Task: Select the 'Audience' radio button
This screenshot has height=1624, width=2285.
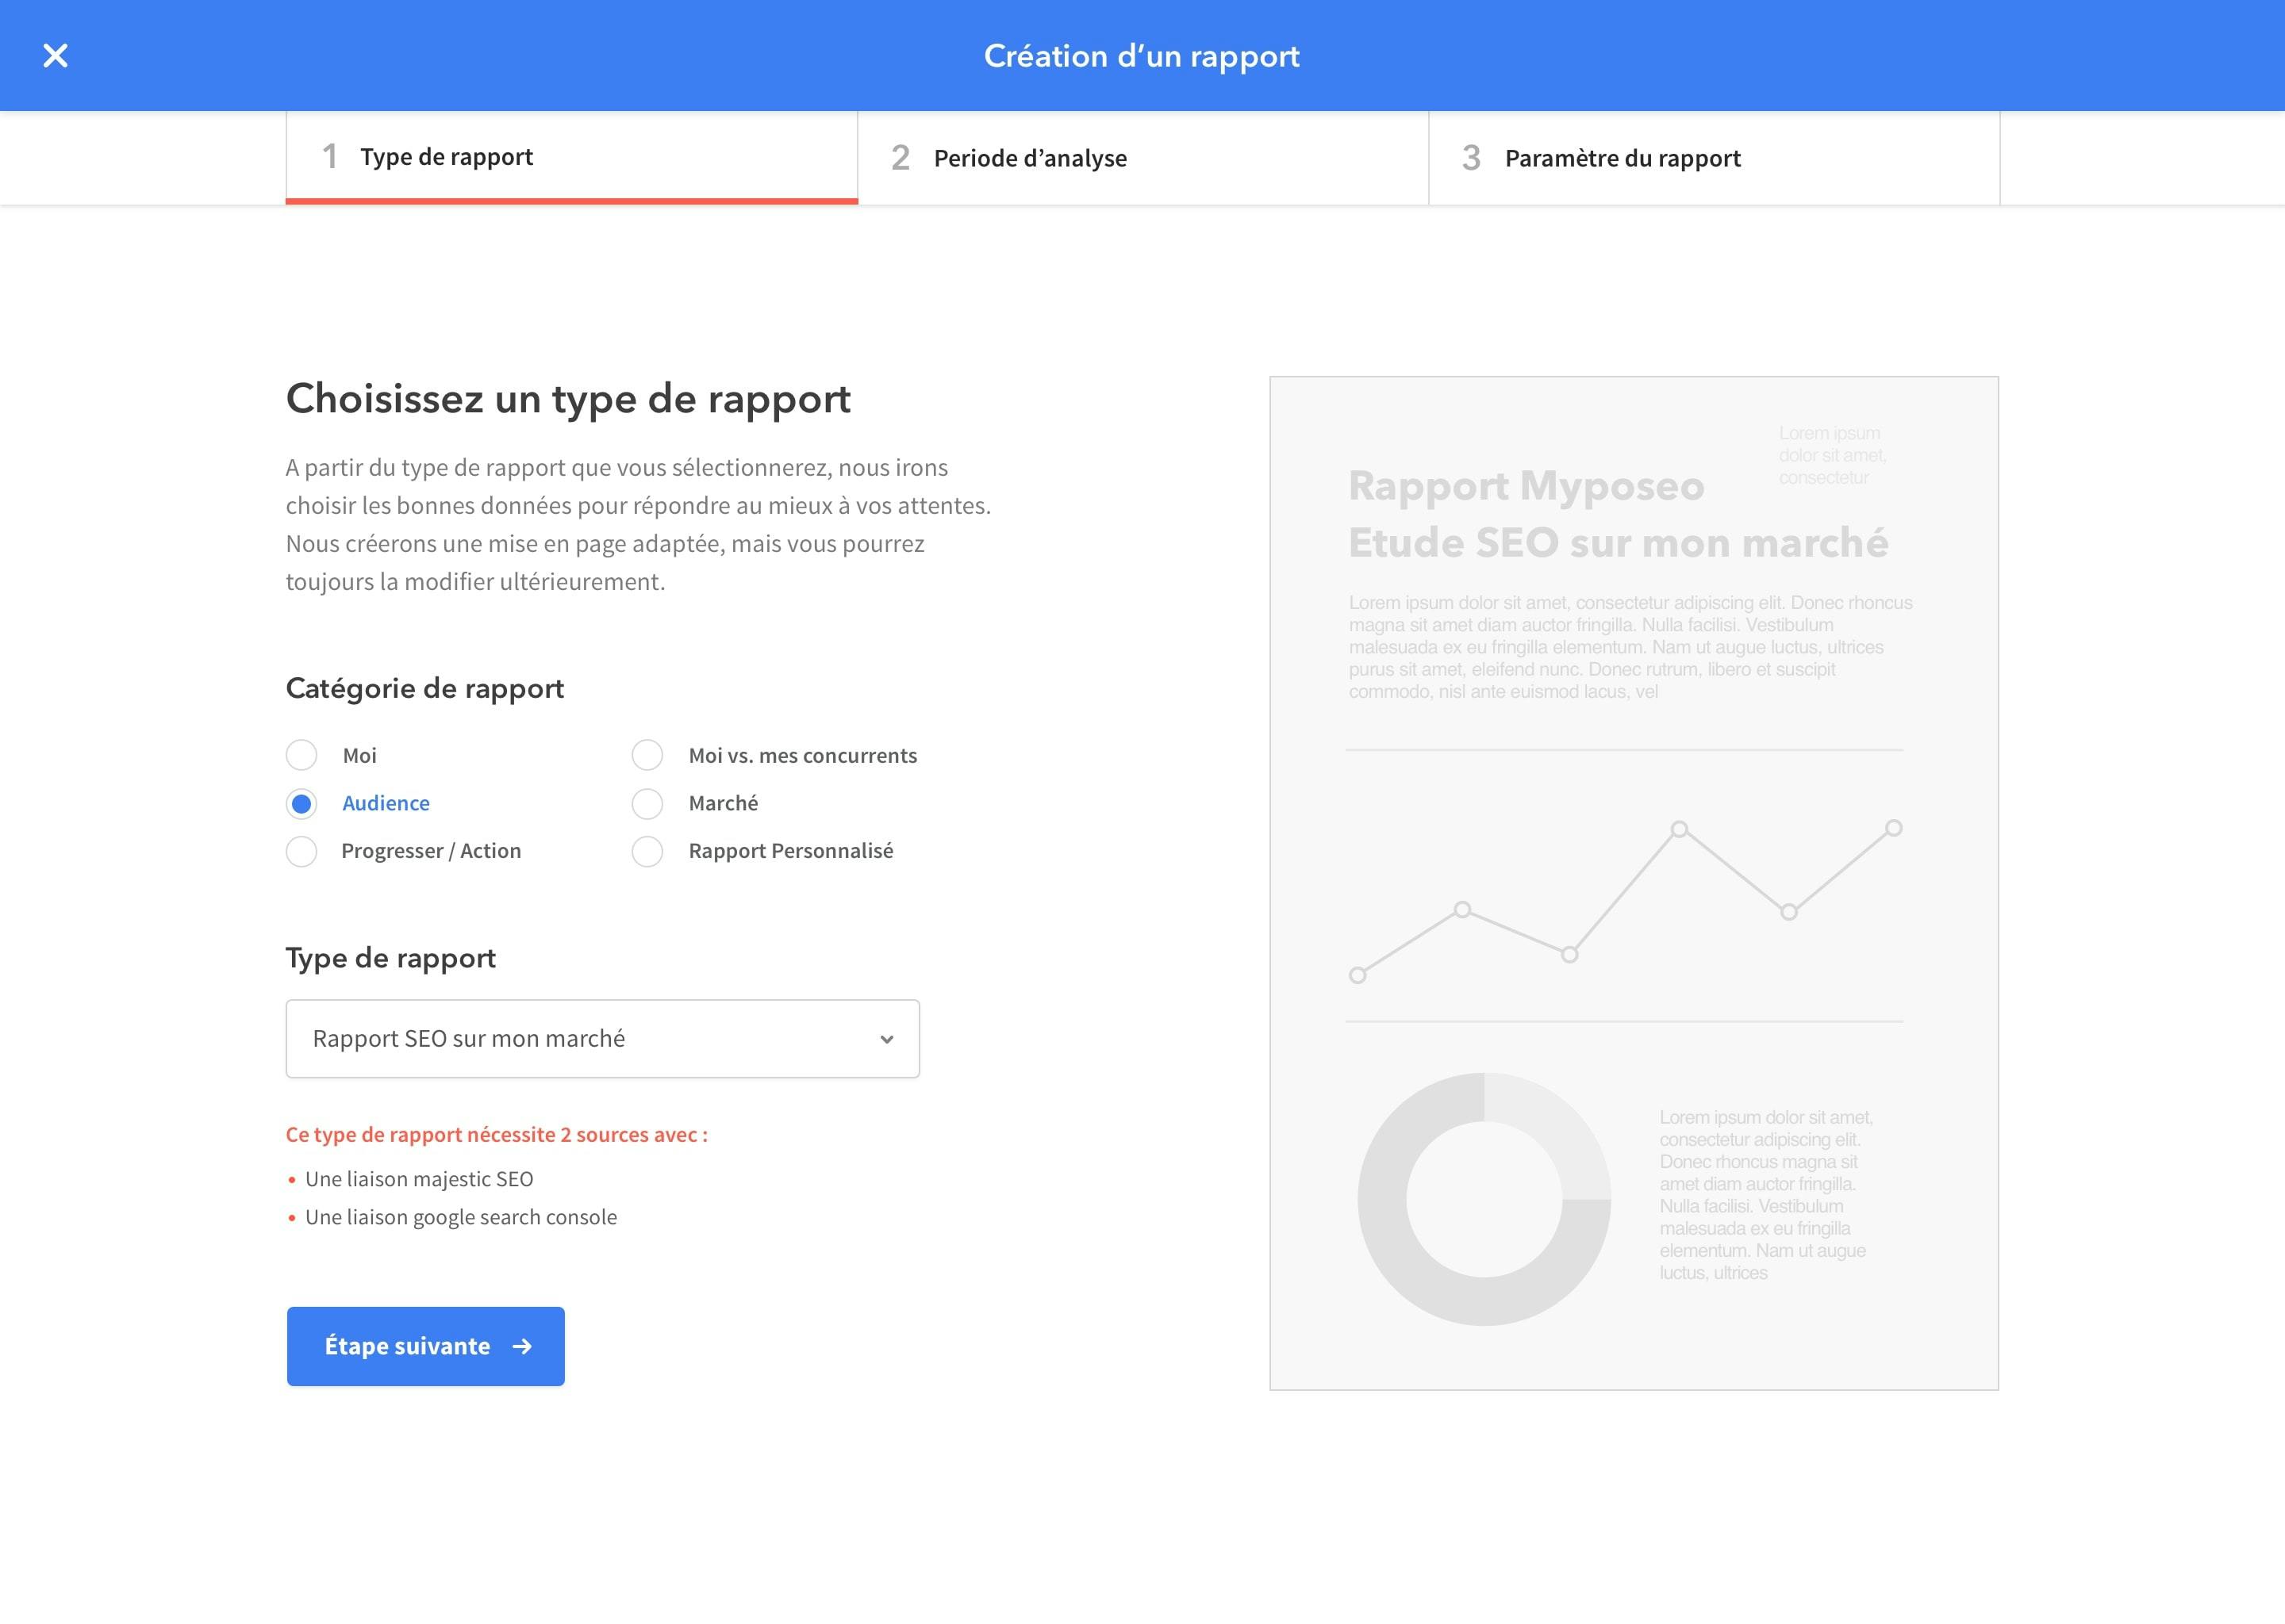Action: pyautogui.click(x=301, y=803)
